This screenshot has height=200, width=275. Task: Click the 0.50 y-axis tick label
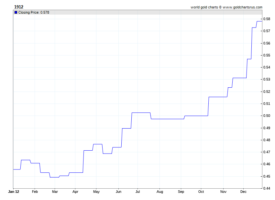coord(267,116)
